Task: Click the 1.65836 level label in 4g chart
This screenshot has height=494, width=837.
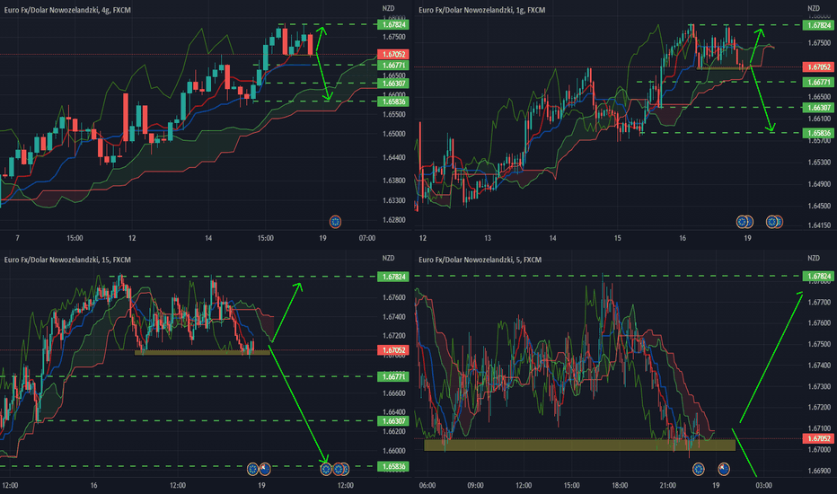Action: pyautogui.click(x=393, y=101)
